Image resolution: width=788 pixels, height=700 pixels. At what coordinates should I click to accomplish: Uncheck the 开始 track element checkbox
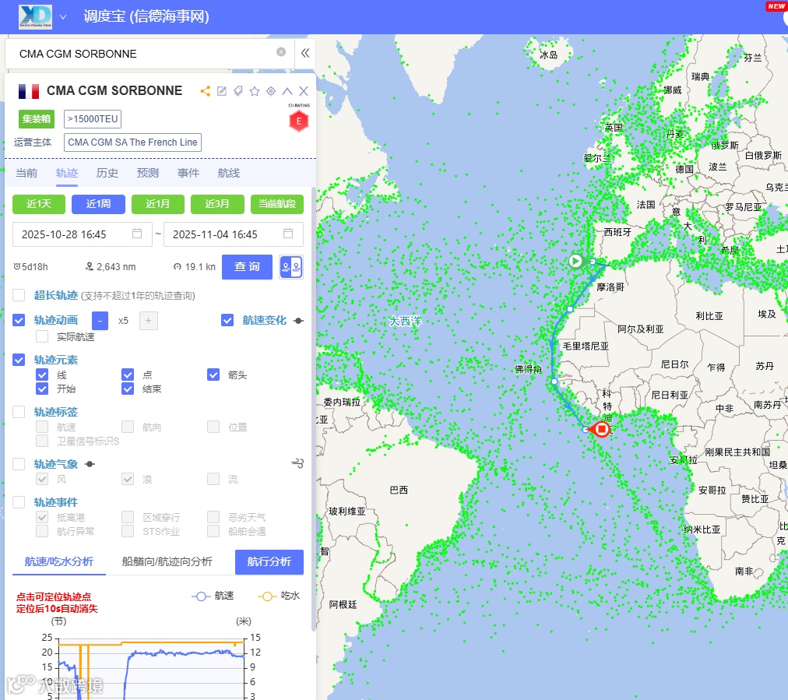point(42,389)
